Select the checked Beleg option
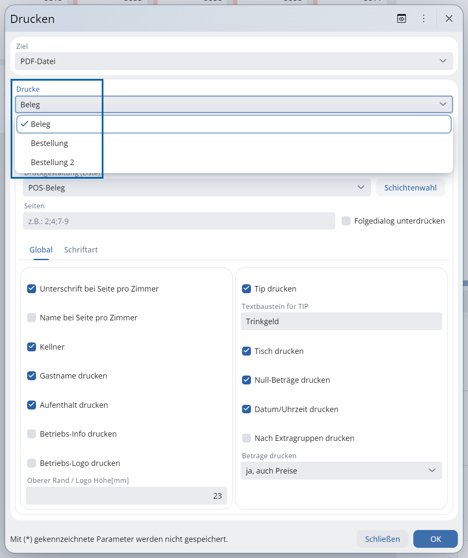 [x=41, y=124]
